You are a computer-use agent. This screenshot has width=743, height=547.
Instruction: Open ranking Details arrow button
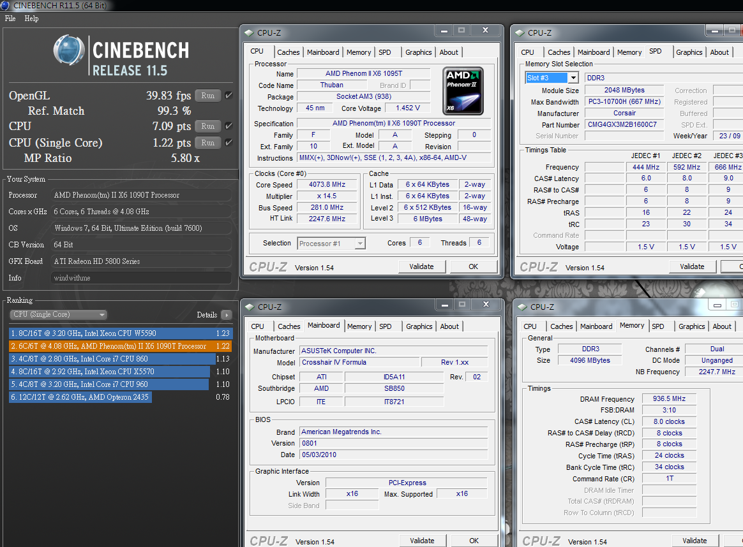pos(227,315)
